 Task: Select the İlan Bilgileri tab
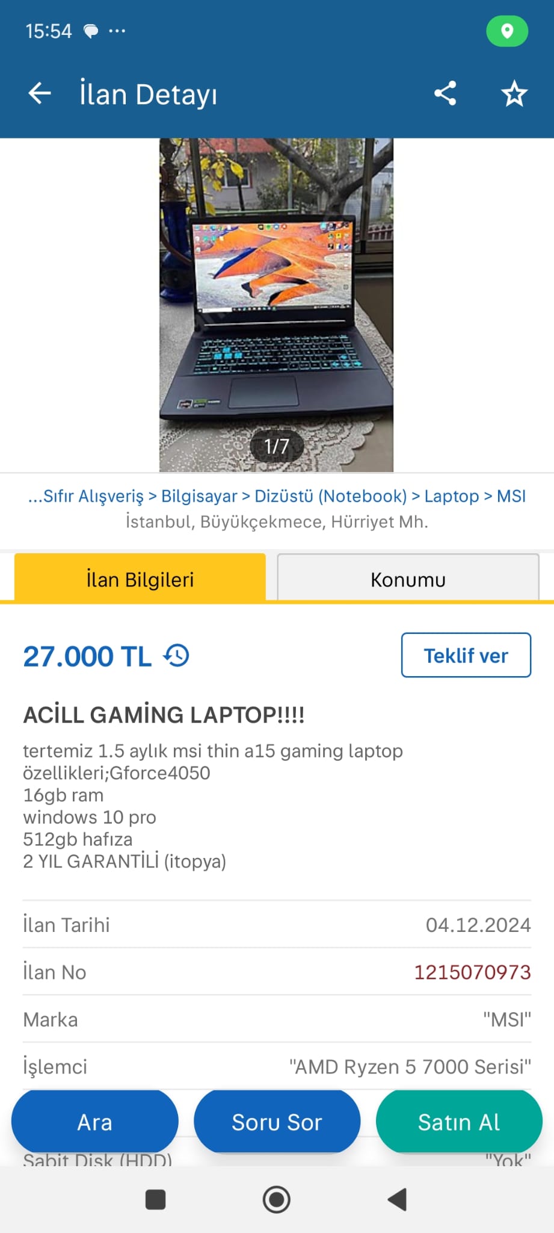pyautogui.click(x=140, y=579)
